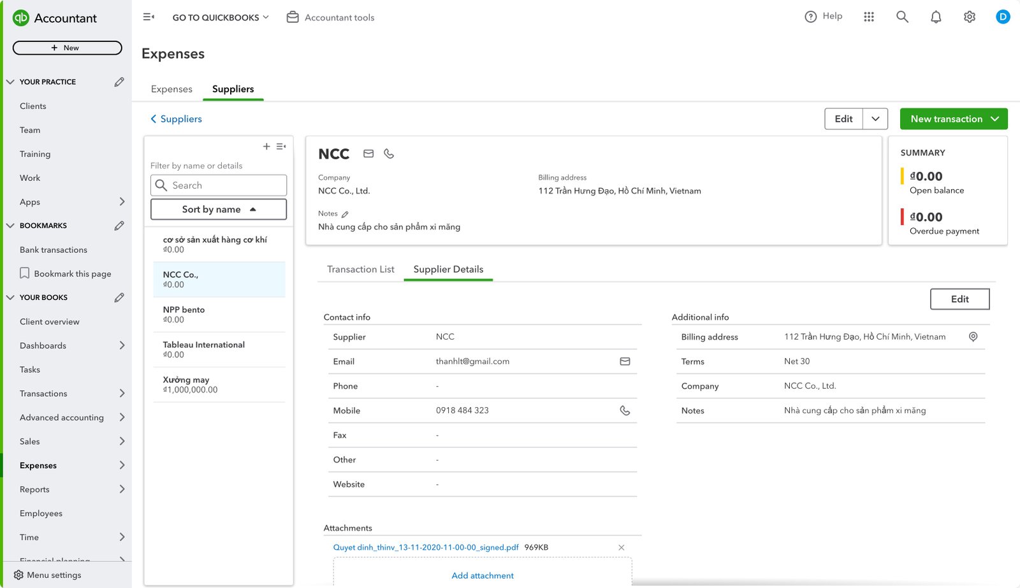Edit Notes with pencil icon

pos(345,214)
